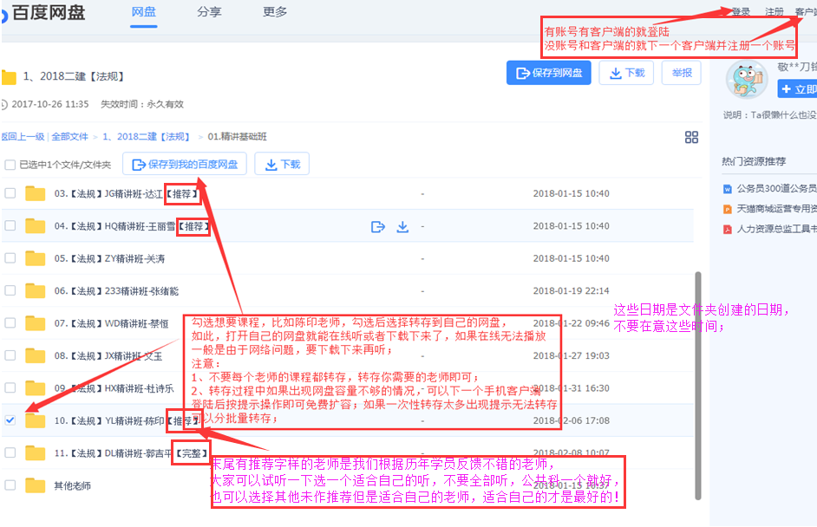Check the box for 06.233精讲班-张绪能
Viewport: 817px width, 527px height.
click(10, 290)
